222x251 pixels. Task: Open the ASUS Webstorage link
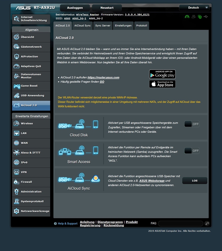152,181
